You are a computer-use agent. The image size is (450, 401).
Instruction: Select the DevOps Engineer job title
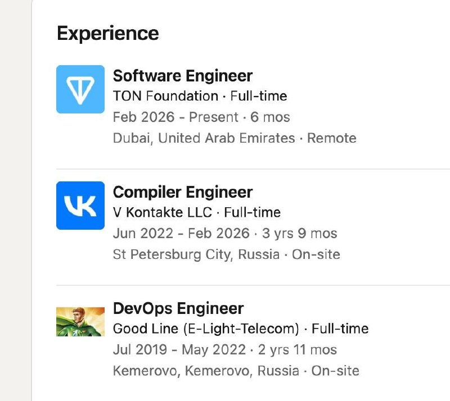(178, 308)
